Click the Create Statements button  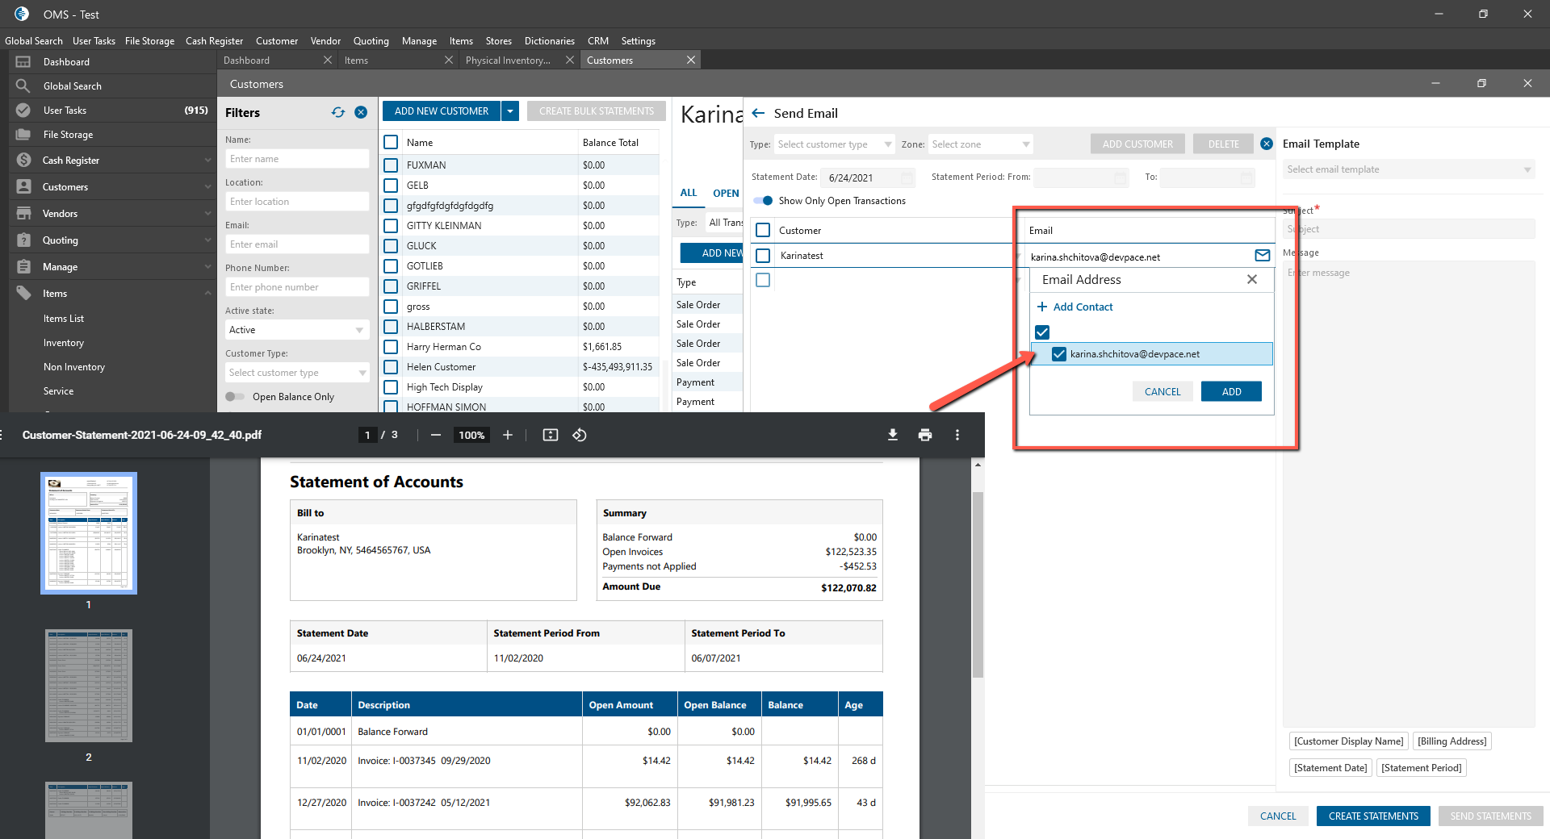click(x=1372, y=816)
